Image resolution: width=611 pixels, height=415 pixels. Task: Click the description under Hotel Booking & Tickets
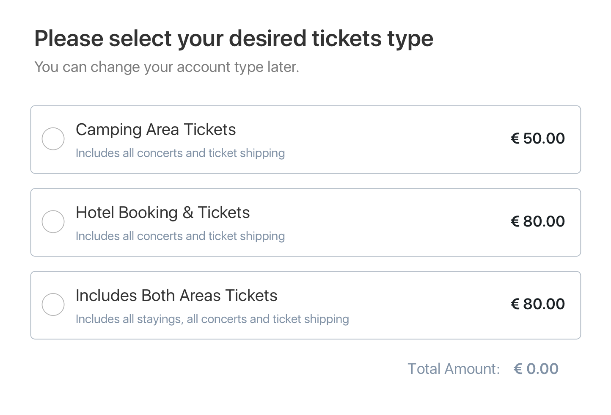(x=180, y=236)
